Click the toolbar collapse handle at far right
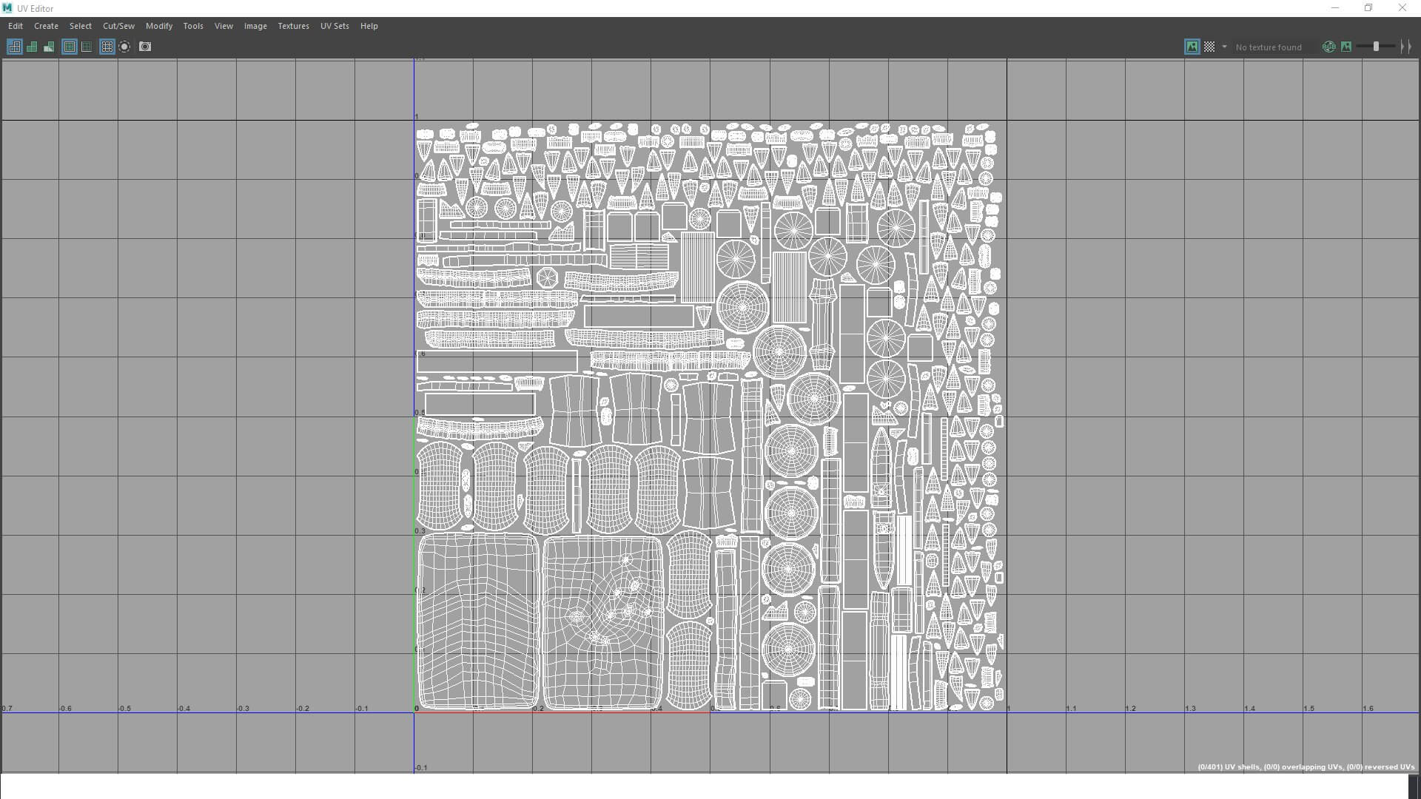Screen dimensions: 1421x799 (1406, 47)
